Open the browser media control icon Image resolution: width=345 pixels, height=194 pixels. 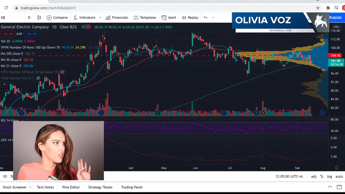[336, 8]
